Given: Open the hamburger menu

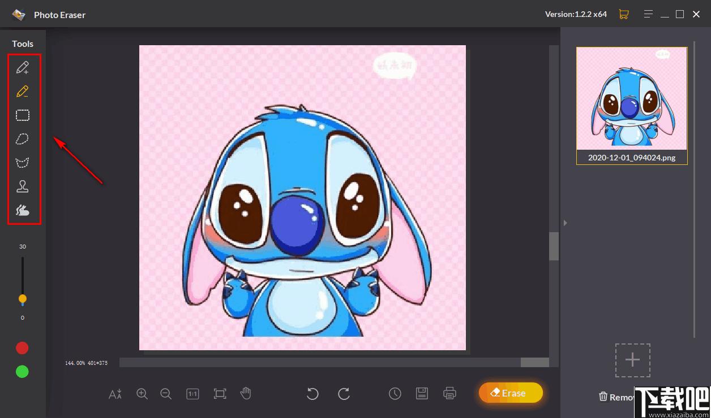Looking at the screenshot, I should (649, 14).
